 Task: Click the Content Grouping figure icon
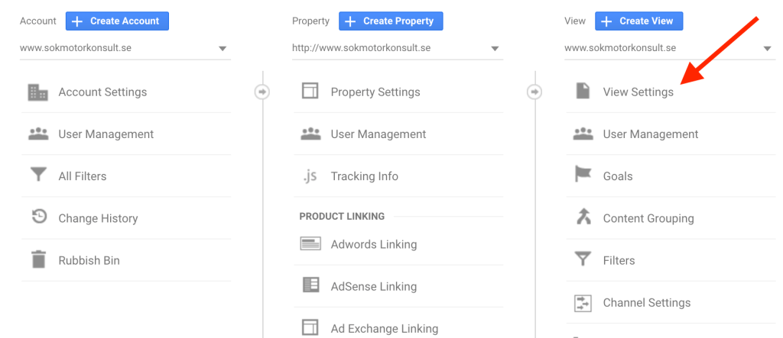(x=583, y=218)
